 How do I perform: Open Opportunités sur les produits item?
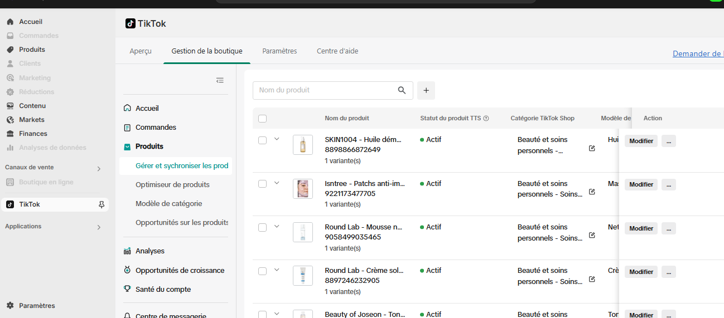point(182,222)
